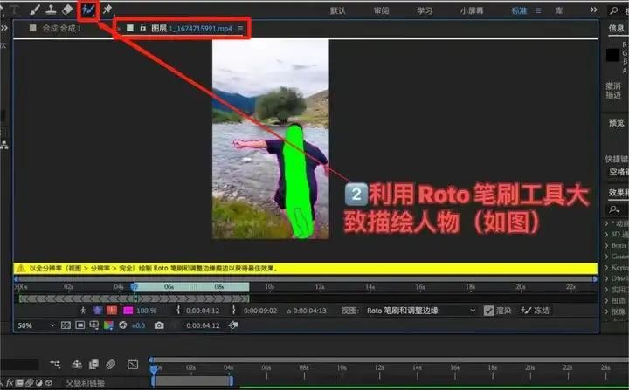
Task: Select the Eraser tool in toolbar
Action: 69,10
